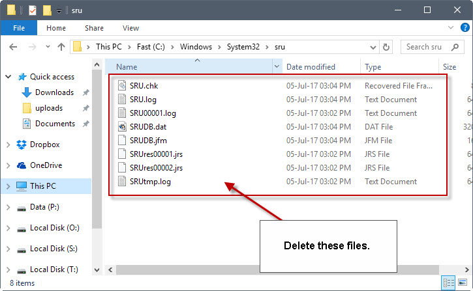Click the SRU.chk file name
The width and height of the screenshot is (473, 291).
[144, 86]
